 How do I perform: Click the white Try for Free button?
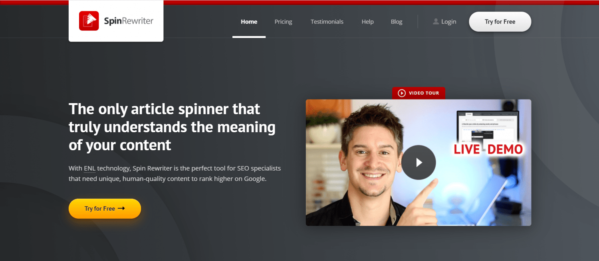coord(500,22)
